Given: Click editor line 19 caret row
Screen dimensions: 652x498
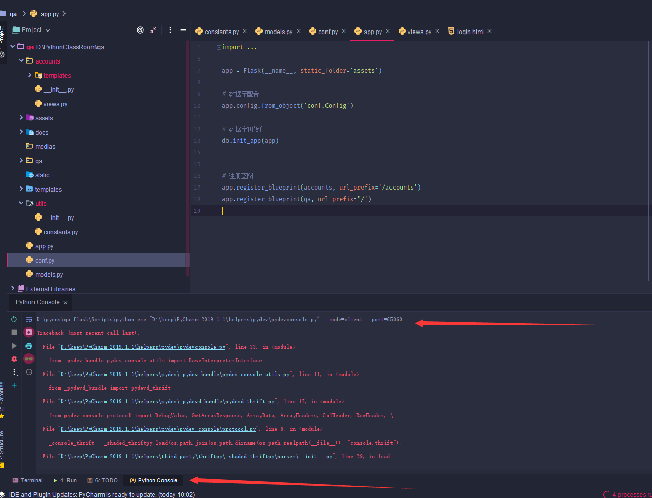Looking at the screenshot, I should 421,211.
